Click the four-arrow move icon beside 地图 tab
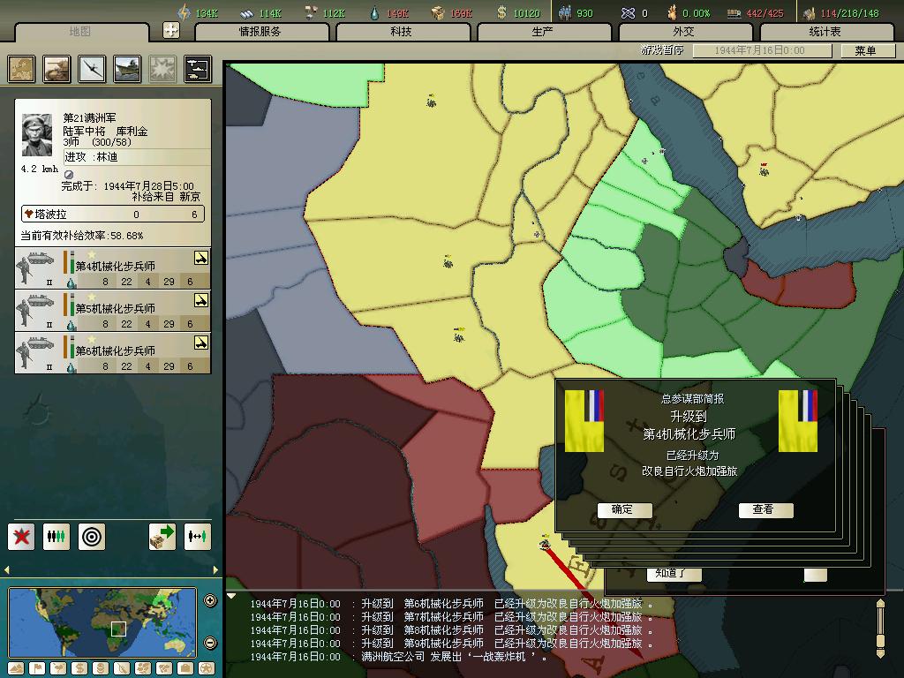Image resolution: width=904 pixels, height=678 pixels. click(x=171, y=30)
